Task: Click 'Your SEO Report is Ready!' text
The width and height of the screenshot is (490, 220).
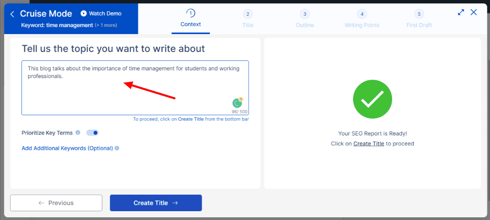Action: click(372, 134)
